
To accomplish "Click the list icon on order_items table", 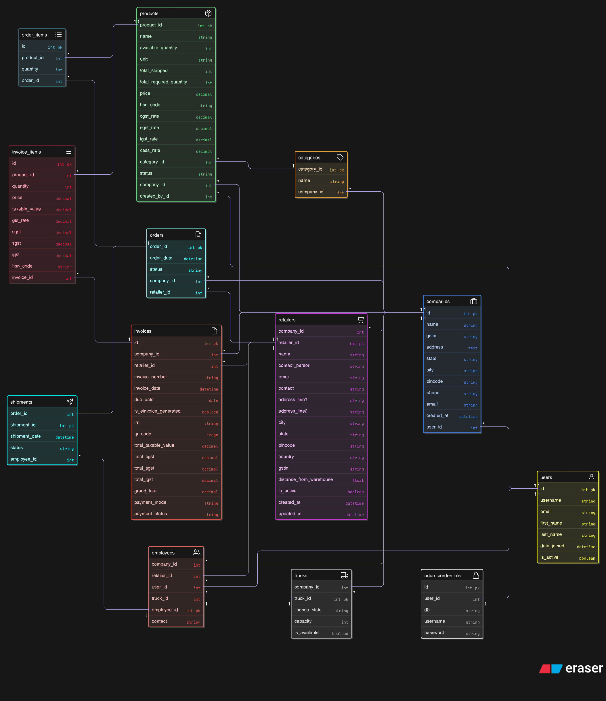I will [x=58, y=35].
